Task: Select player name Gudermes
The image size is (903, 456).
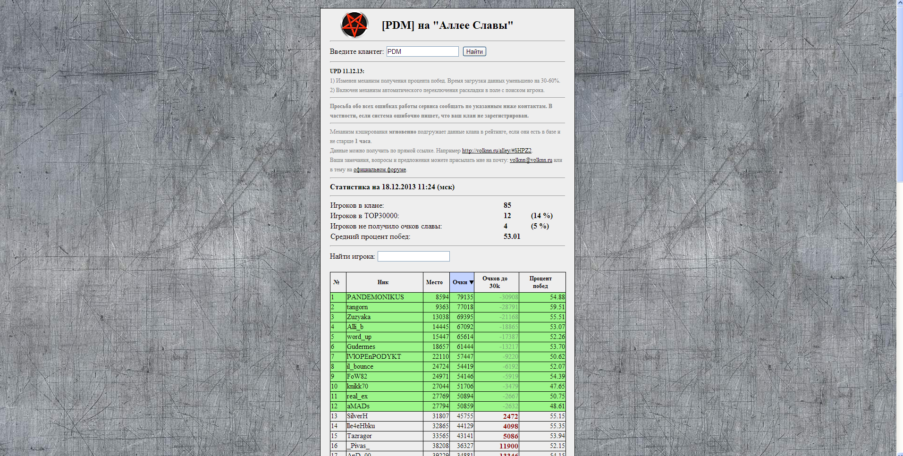Action: [x=361, y=347]
